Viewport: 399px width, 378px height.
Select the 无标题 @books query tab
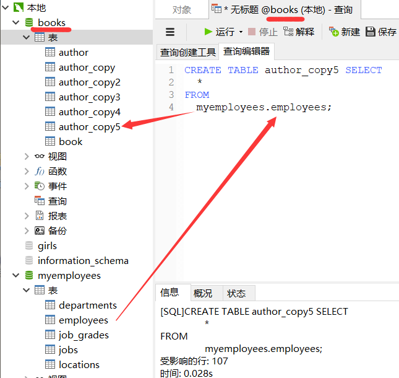tap(285, 10)
